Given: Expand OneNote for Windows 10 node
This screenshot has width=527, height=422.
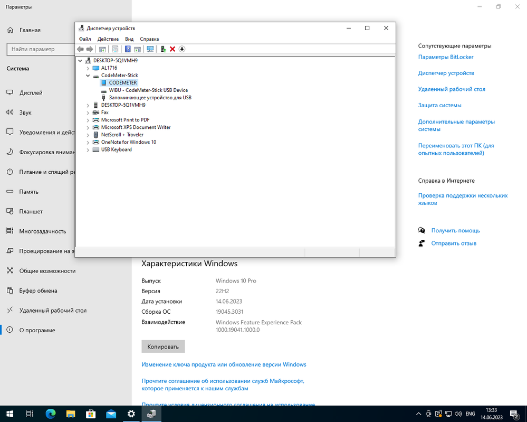Looking at the screenshot, I should coord(88,142).
